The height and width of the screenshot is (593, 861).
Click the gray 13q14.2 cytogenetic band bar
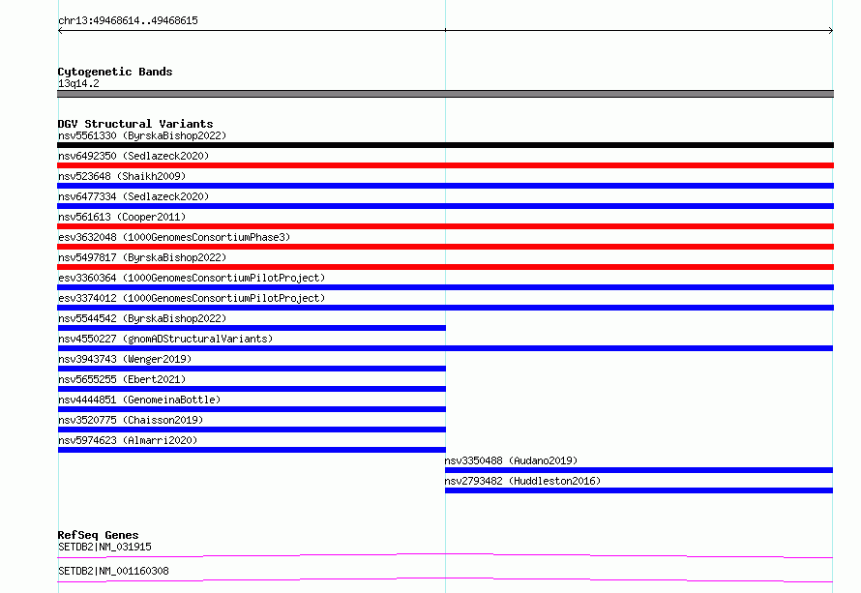click(445, 94)
